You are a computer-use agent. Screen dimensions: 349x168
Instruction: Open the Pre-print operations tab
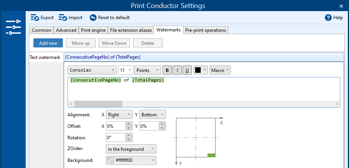pyautogui.click(x=206, y=30)
